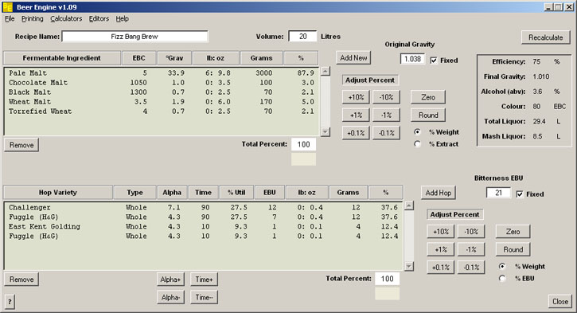Select the Pale Malt row
The image size is (577, 313).
point(162,73)
